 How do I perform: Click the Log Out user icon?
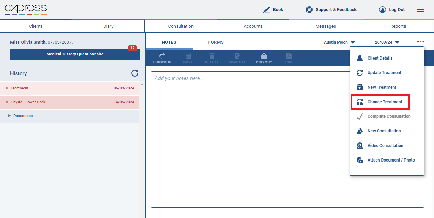click(x=383, y=10)
